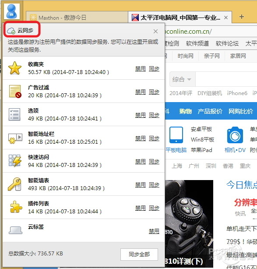Click the webpage search input field

click(226, 79)
